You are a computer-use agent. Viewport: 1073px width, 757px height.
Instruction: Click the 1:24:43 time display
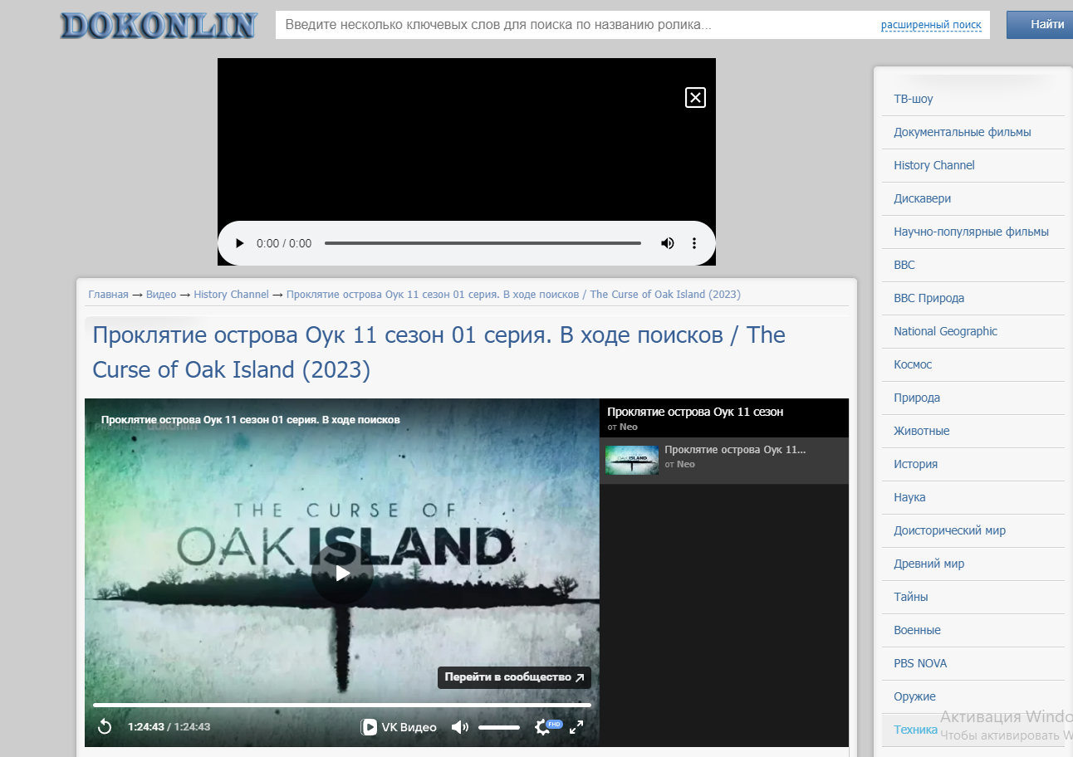point(169,727)
